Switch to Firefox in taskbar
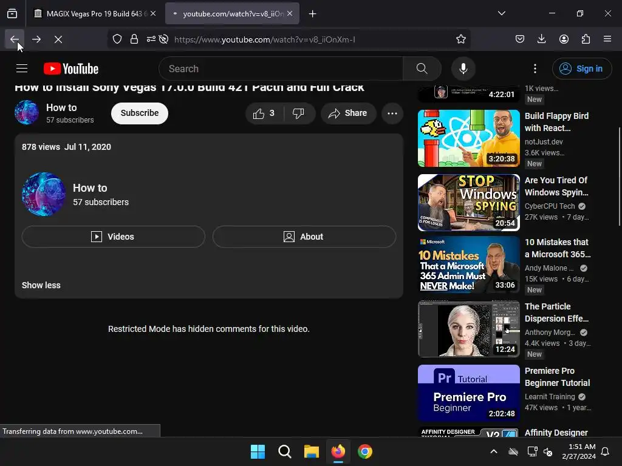The height and width of the screenshot is (466, 622). [x=338, y=451]
